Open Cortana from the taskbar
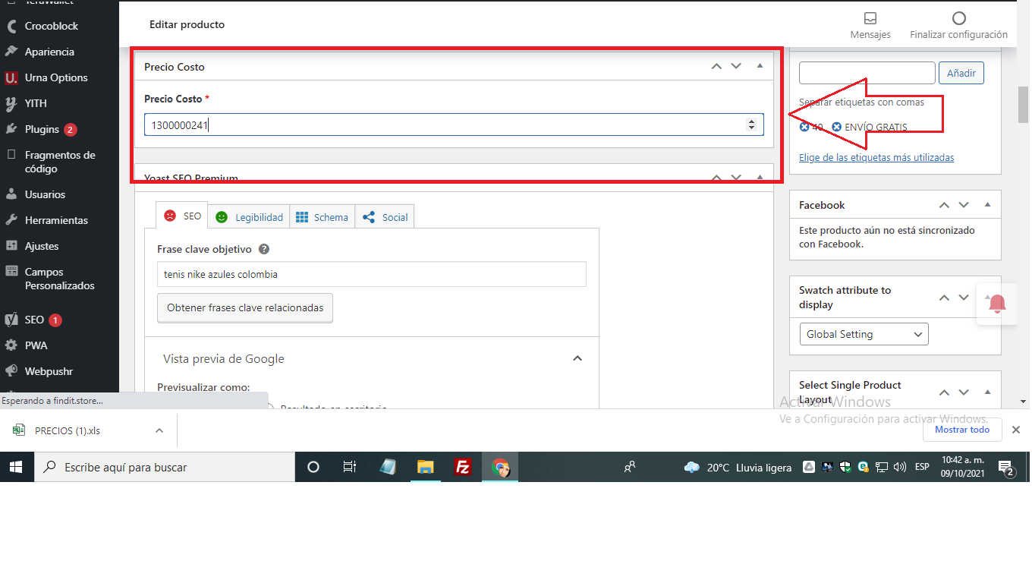1032x583 pixels. (x=313, y=467)
